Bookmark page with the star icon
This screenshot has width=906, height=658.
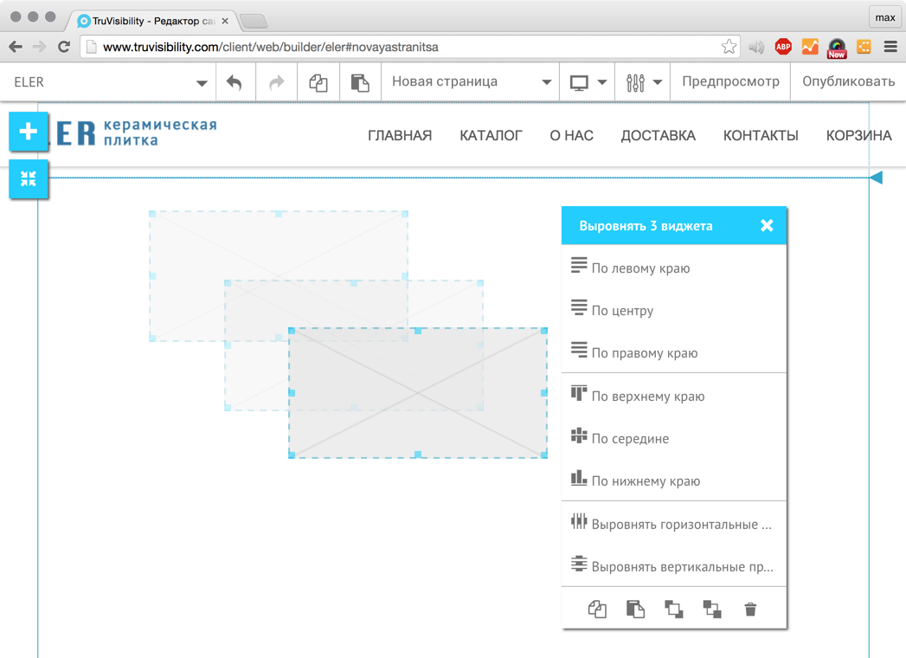[x=729, y=47]
